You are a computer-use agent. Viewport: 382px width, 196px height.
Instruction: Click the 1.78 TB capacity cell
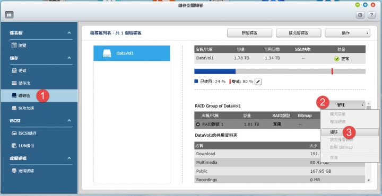coord(241,58)
